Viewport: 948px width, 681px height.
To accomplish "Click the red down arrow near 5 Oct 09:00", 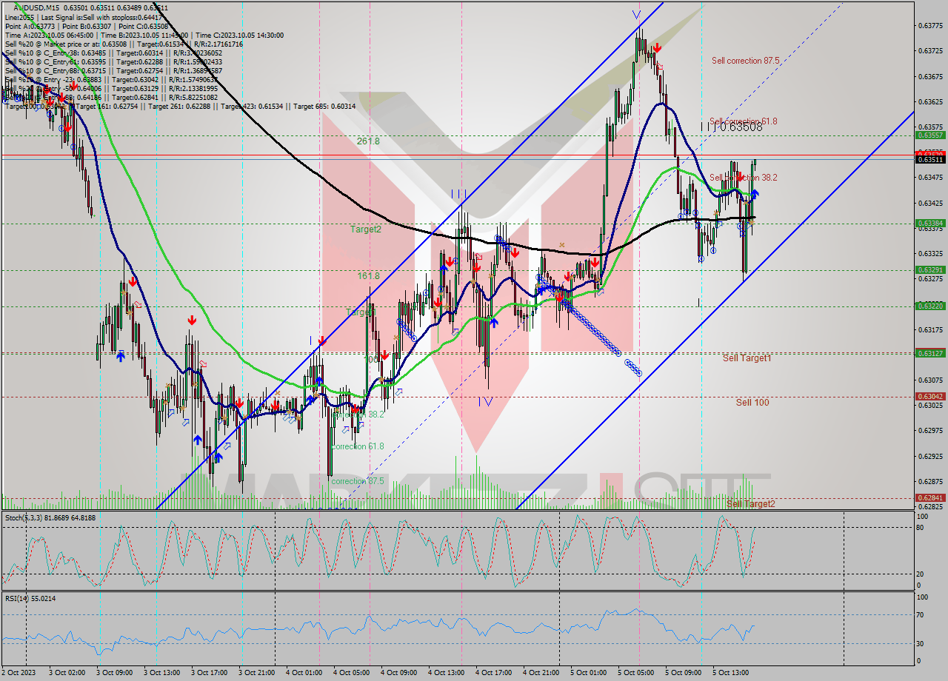I will pyautogui.click(x=740, y=176).
